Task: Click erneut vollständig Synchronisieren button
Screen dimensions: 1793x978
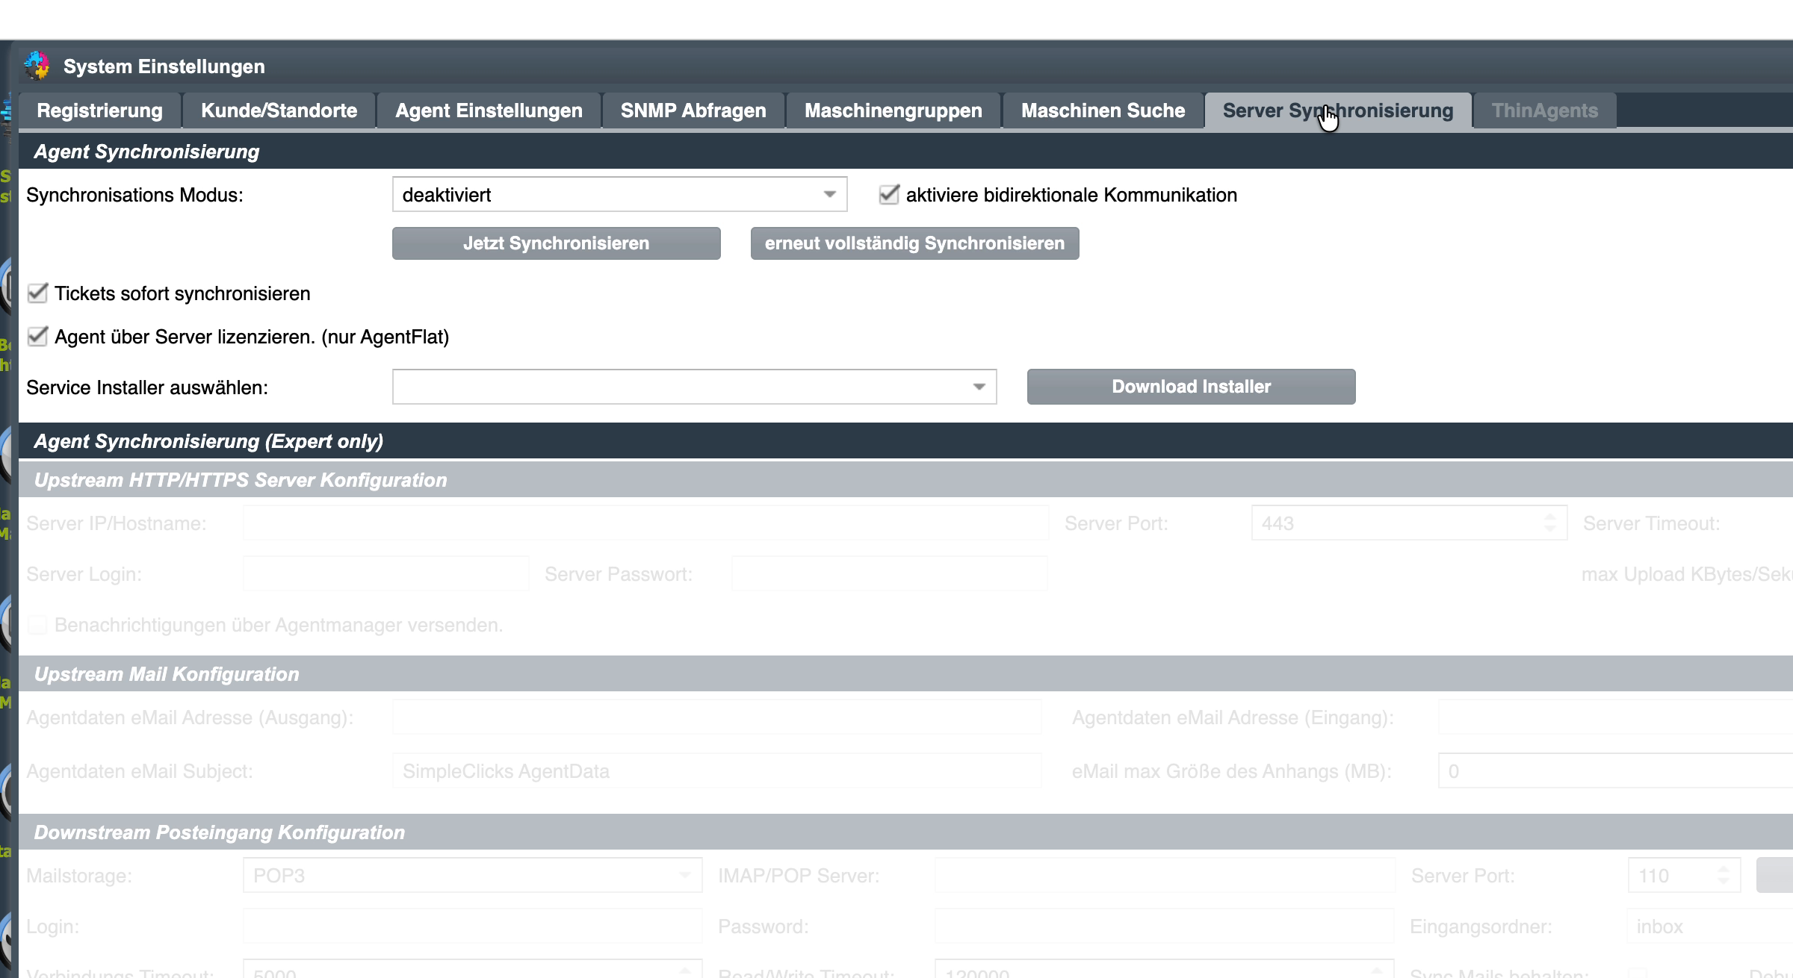Action: coord(915,243)
